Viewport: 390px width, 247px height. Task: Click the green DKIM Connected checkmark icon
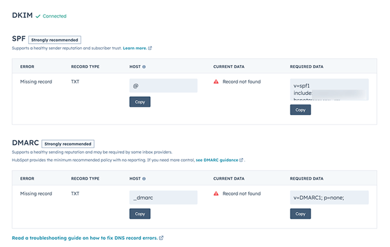(38, 16)
